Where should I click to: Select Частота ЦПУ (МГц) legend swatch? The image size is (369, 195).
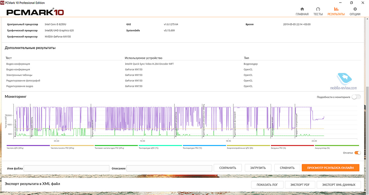[x=28, y=145]
